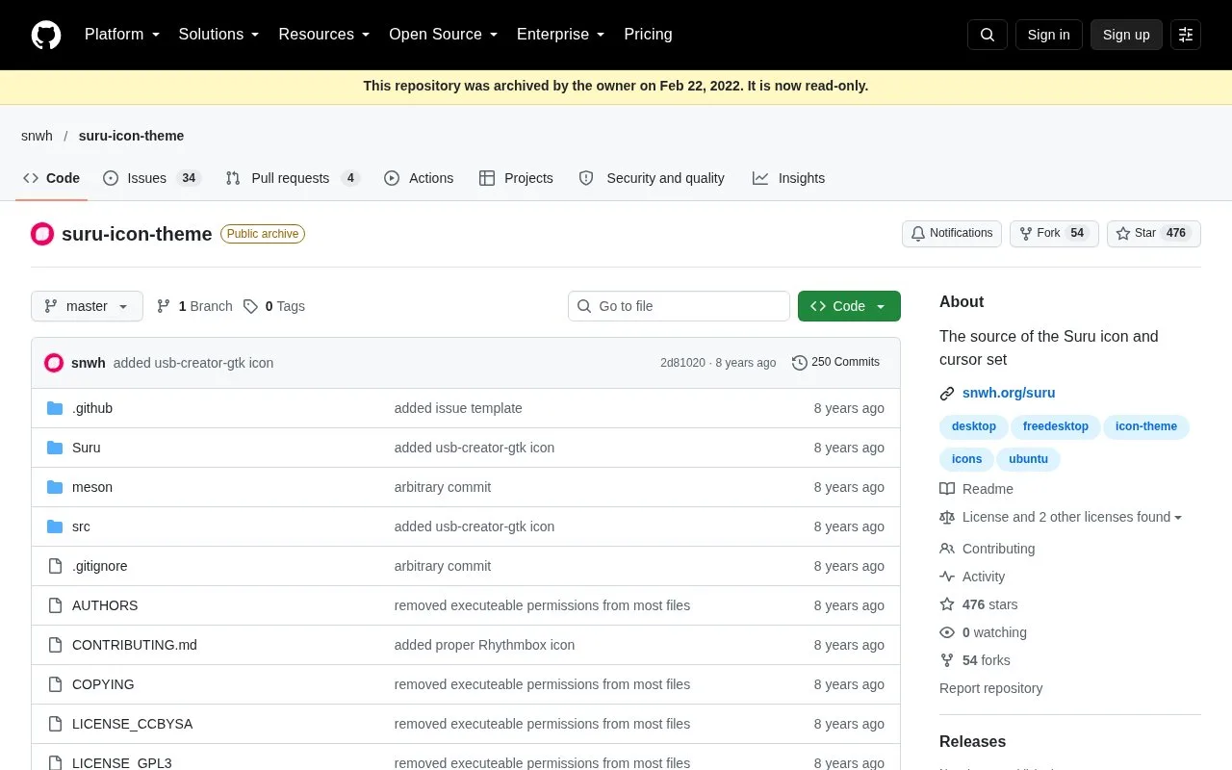Click the file icon for LICENSE_CCBYSA
The height and width of the screenshot is (770, 1232).
tap(55, 724)
